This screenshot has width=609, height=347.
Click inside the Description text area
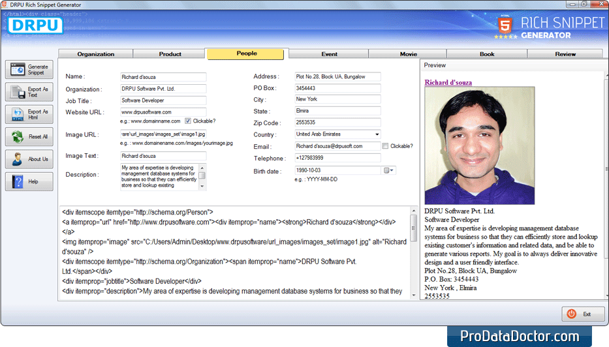pyautogui.click(x=159, y=177)
